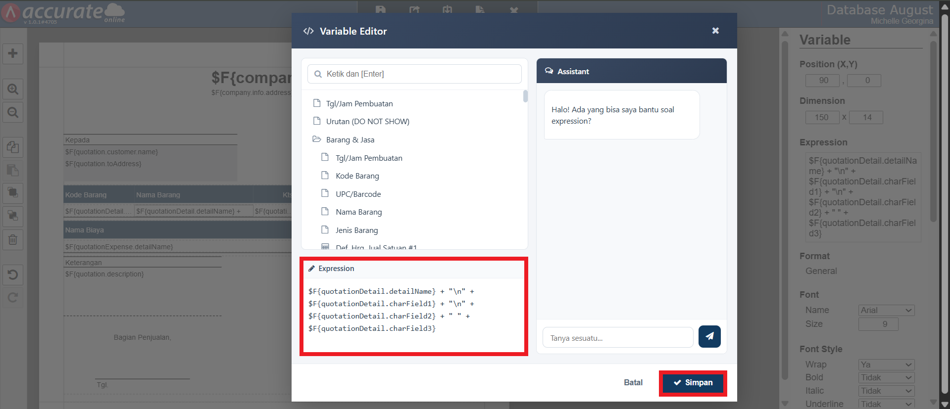Viewport: 950px width, 409px height.
Task: Open the Bold dropdown set to Tidak
Action: point(886,377)
